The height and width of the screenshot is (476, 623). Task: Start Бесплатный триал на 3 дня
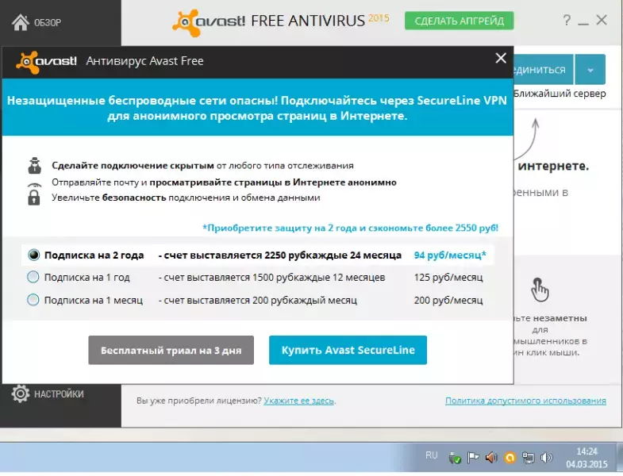click(x=171, y=350)
